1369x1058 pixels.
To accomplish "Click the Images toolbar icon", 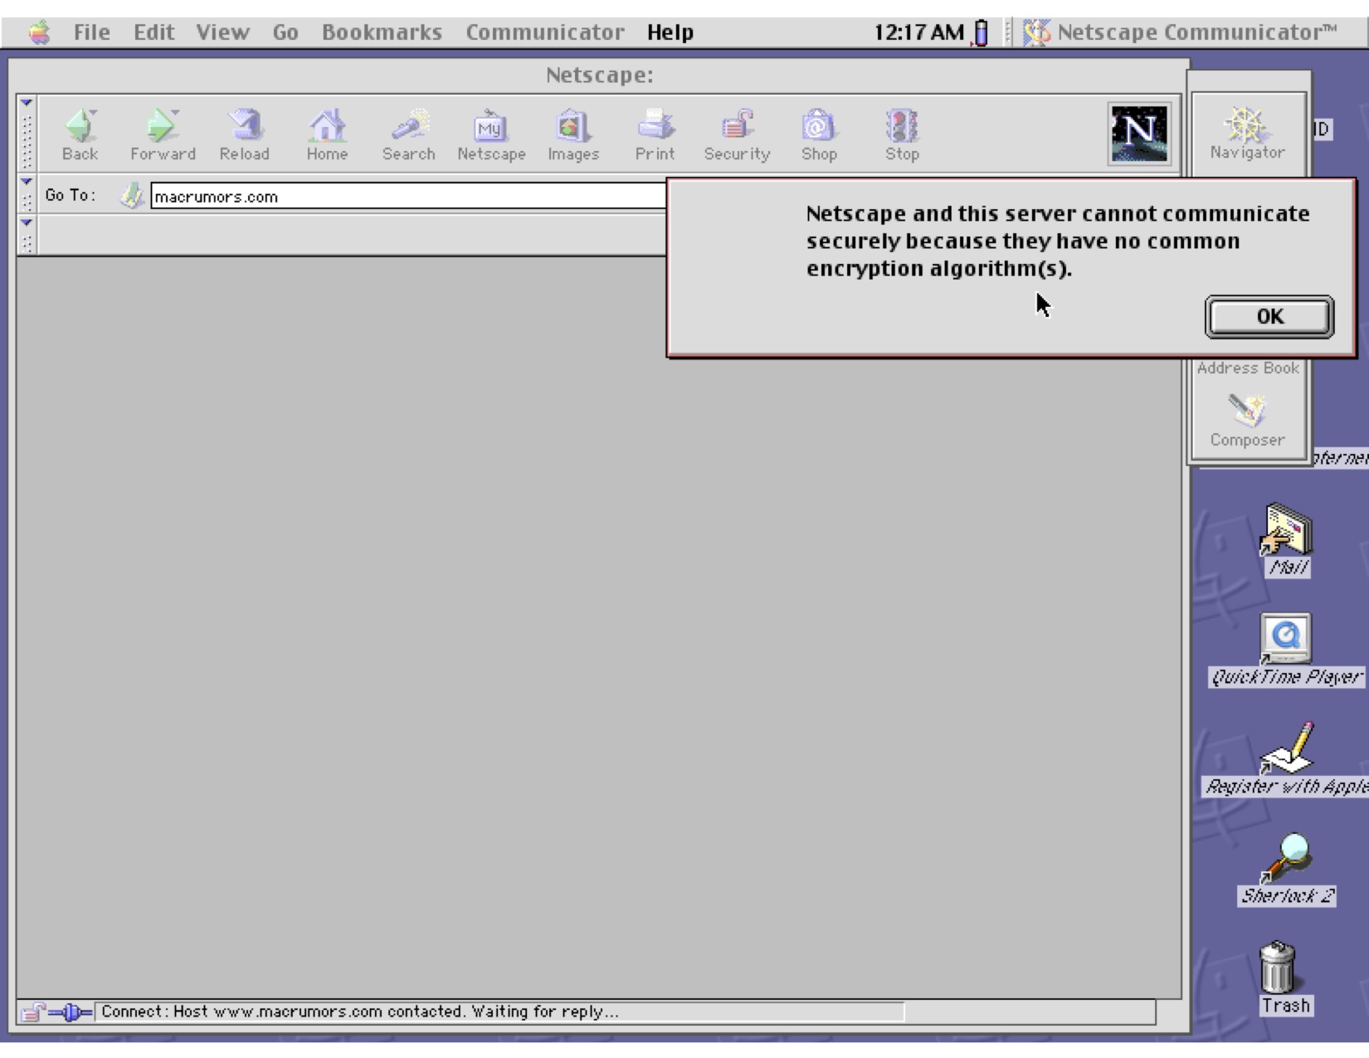I will click(x=573, y=134).
